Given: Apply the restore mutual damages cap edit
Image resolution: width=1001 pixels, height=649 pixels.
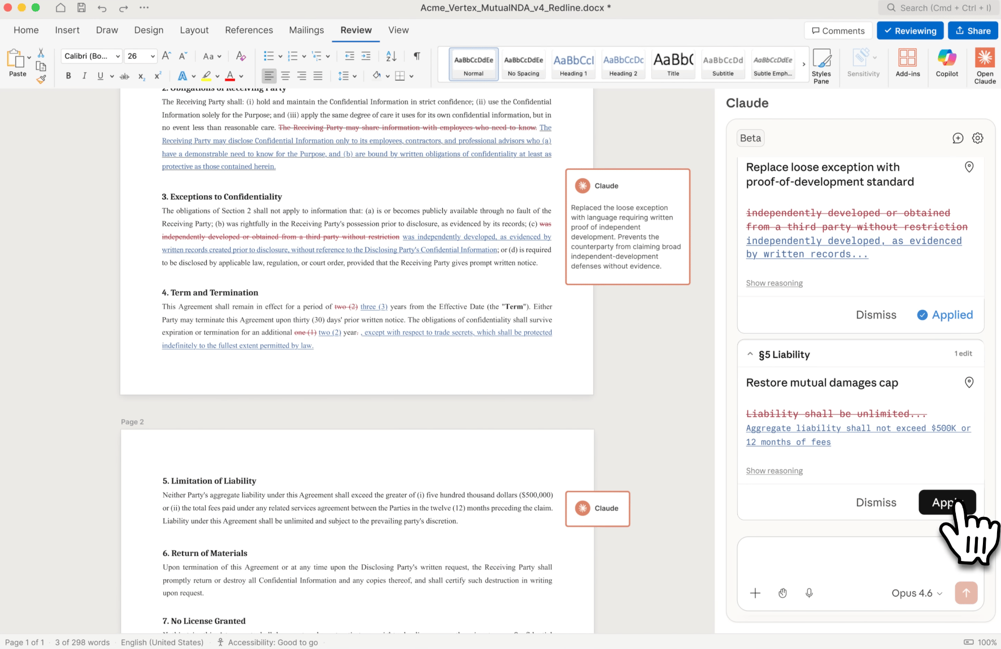Looking at the screenshot, I should 947,502.
